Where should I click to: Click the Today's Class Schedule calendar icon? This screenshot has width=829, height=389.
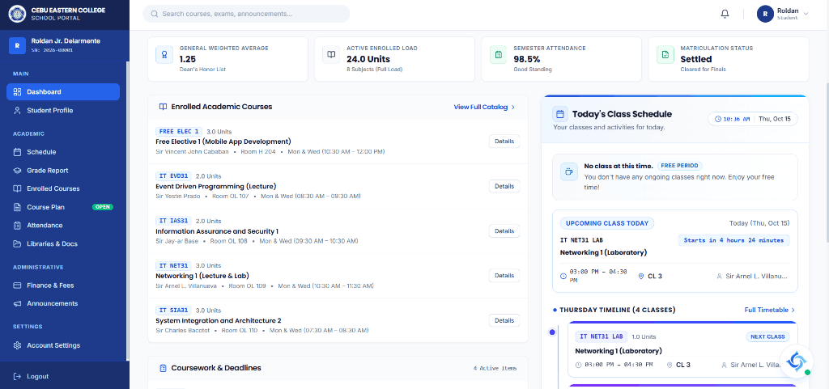[560, 114]
